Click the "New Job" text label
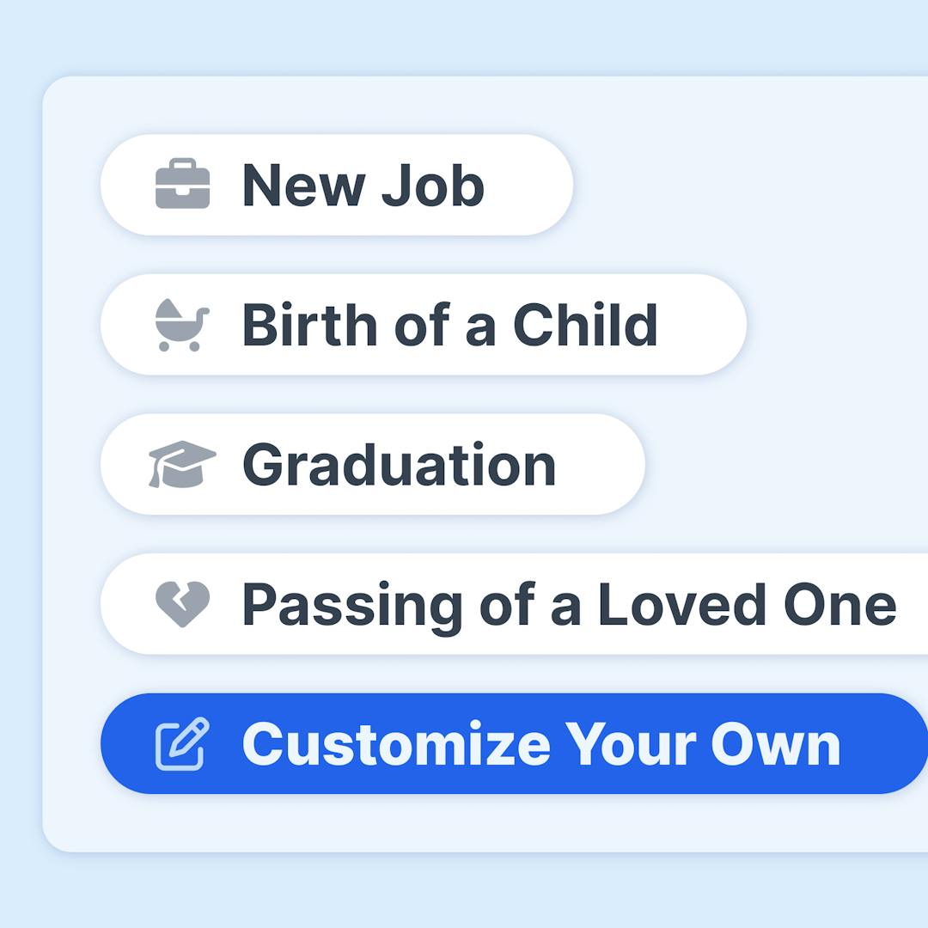928x928 pixels. click(363, 185)
